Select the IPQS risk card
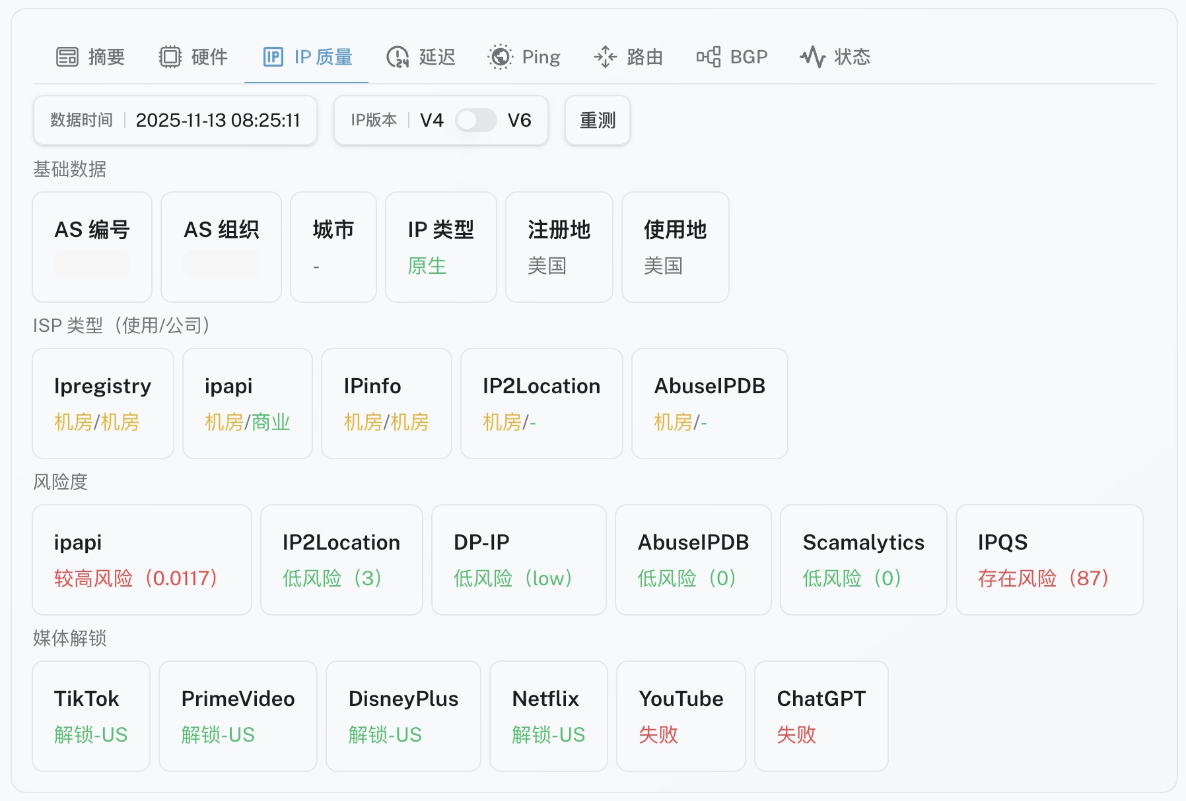This screenshot has width=1186, height=801. (1049, 560)
